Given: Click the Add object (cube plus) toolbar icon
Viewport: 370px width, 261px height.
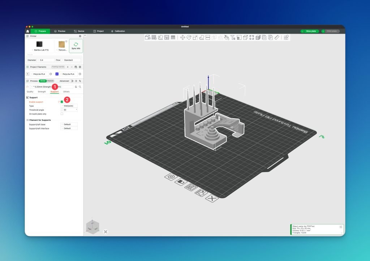Looking at the screenshot, I should 147,37.
